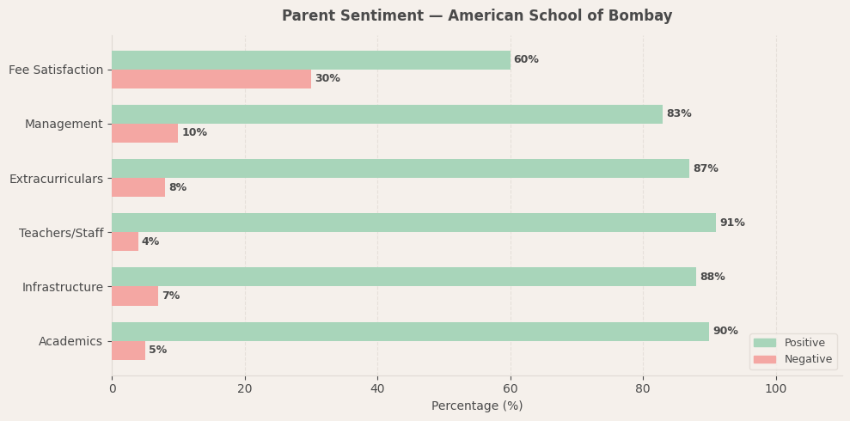Click the Positive legend text
The image size is (850, 421).
[x=804, y=343]
